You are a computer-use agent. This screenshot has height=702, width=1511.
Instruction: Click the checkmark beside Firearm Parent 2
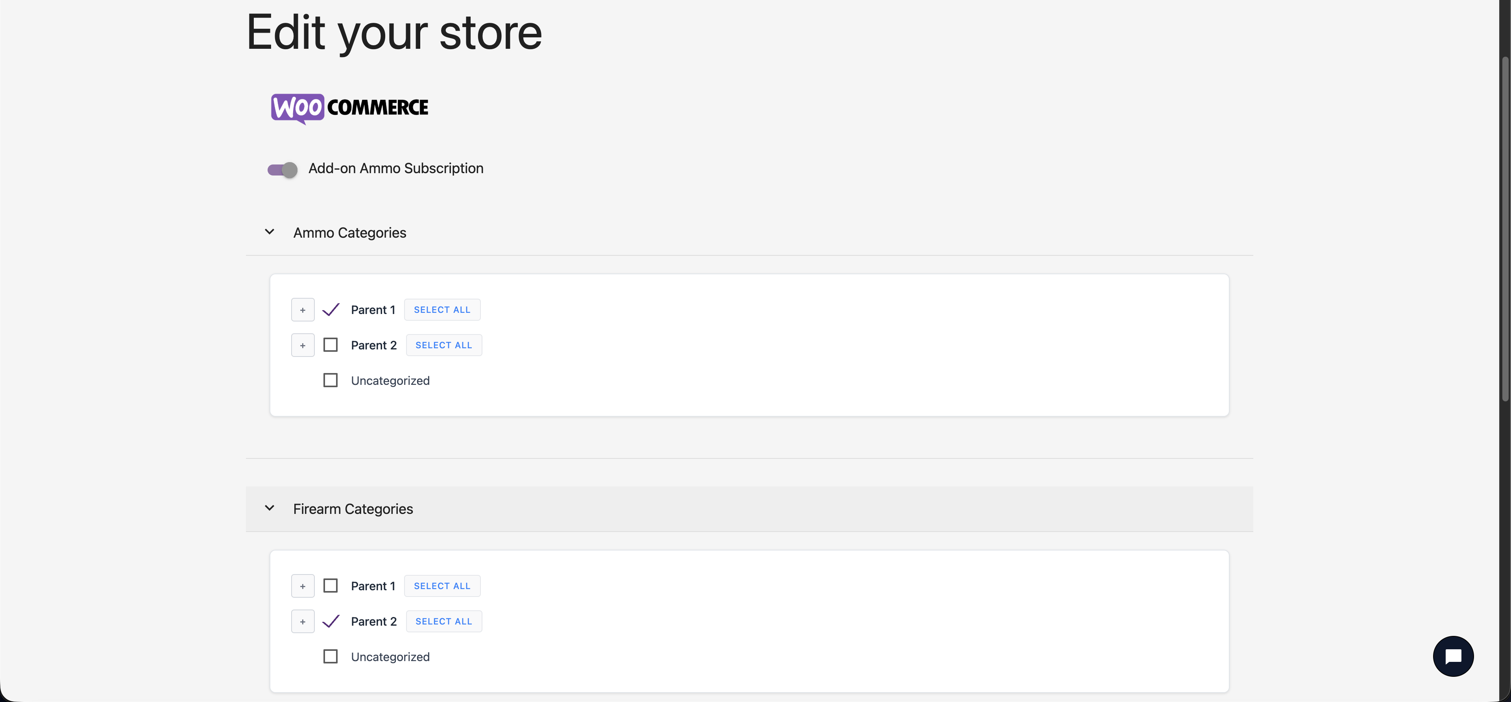click(331, 621)
